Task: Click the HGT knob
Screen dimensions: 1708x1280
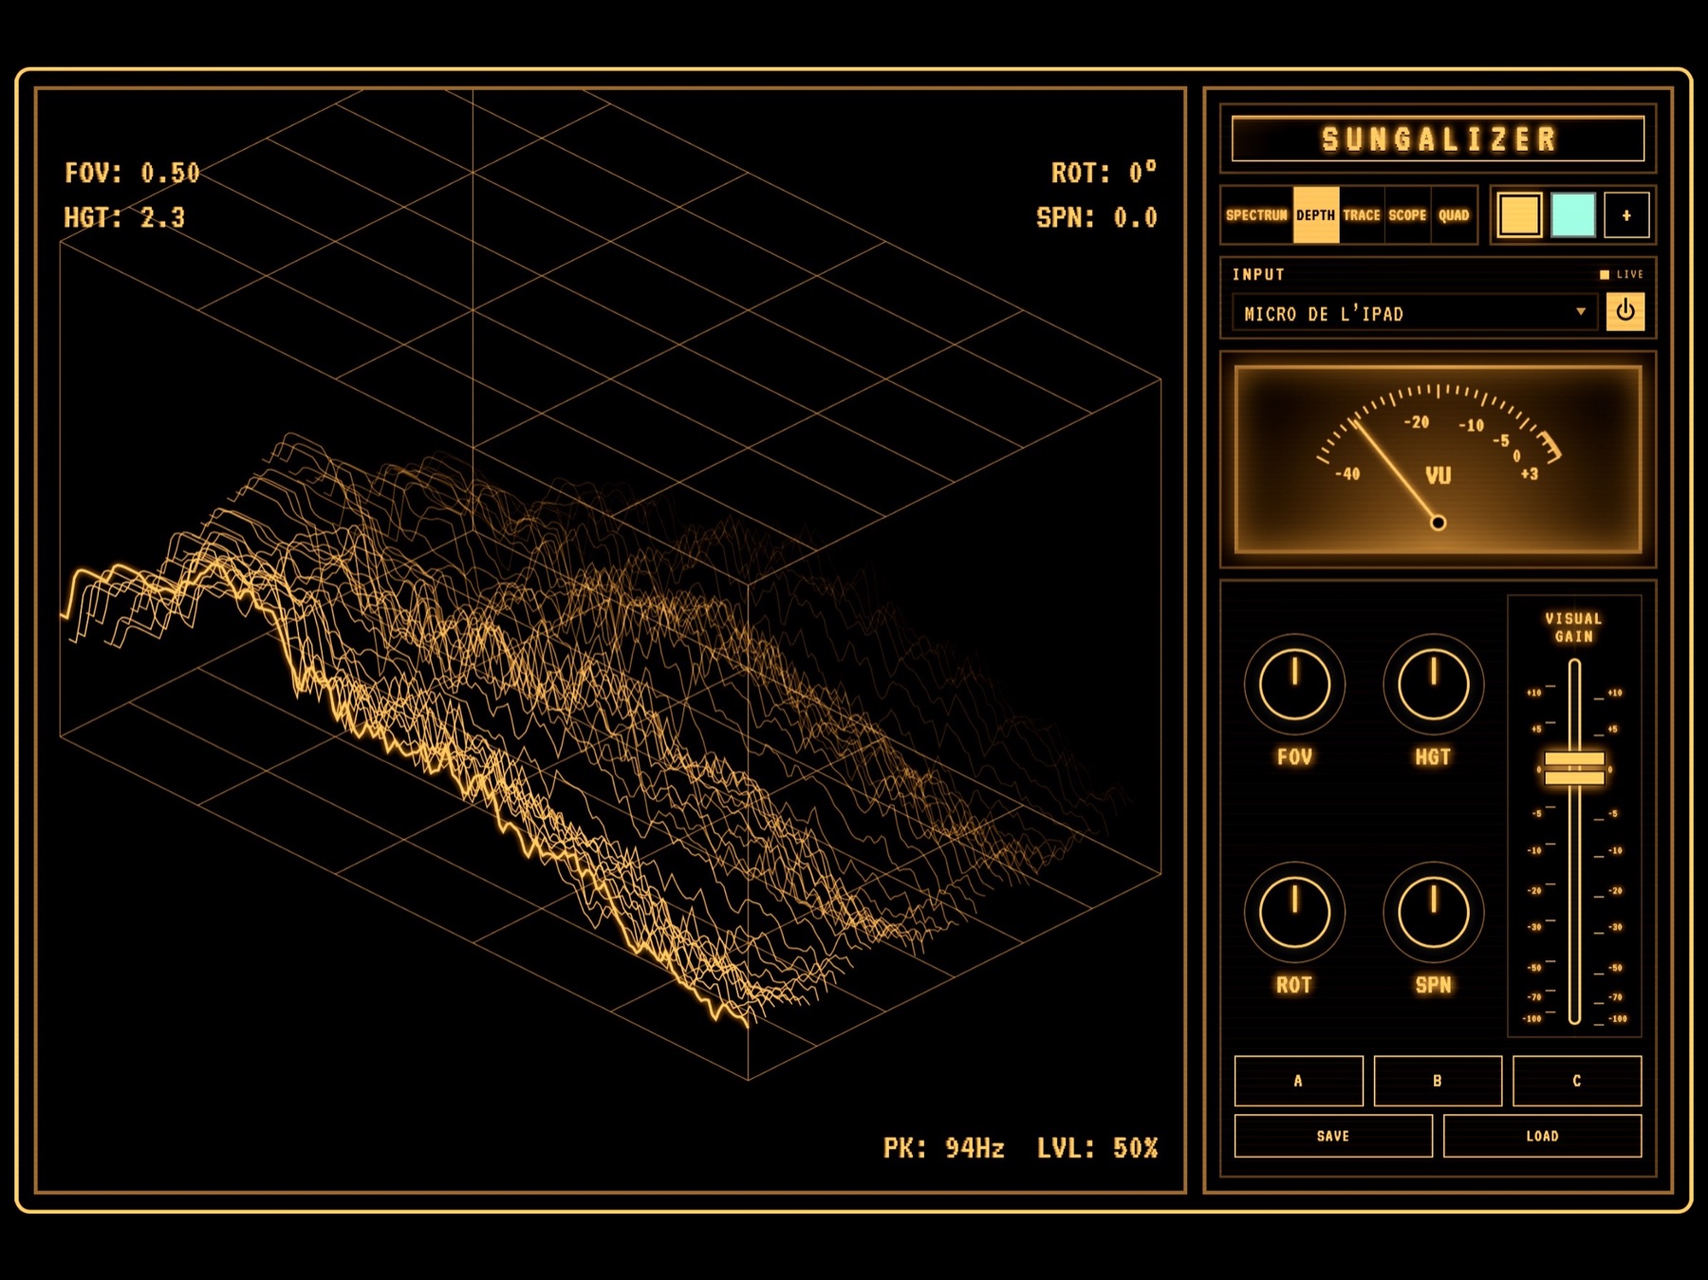Action: 1433,684
